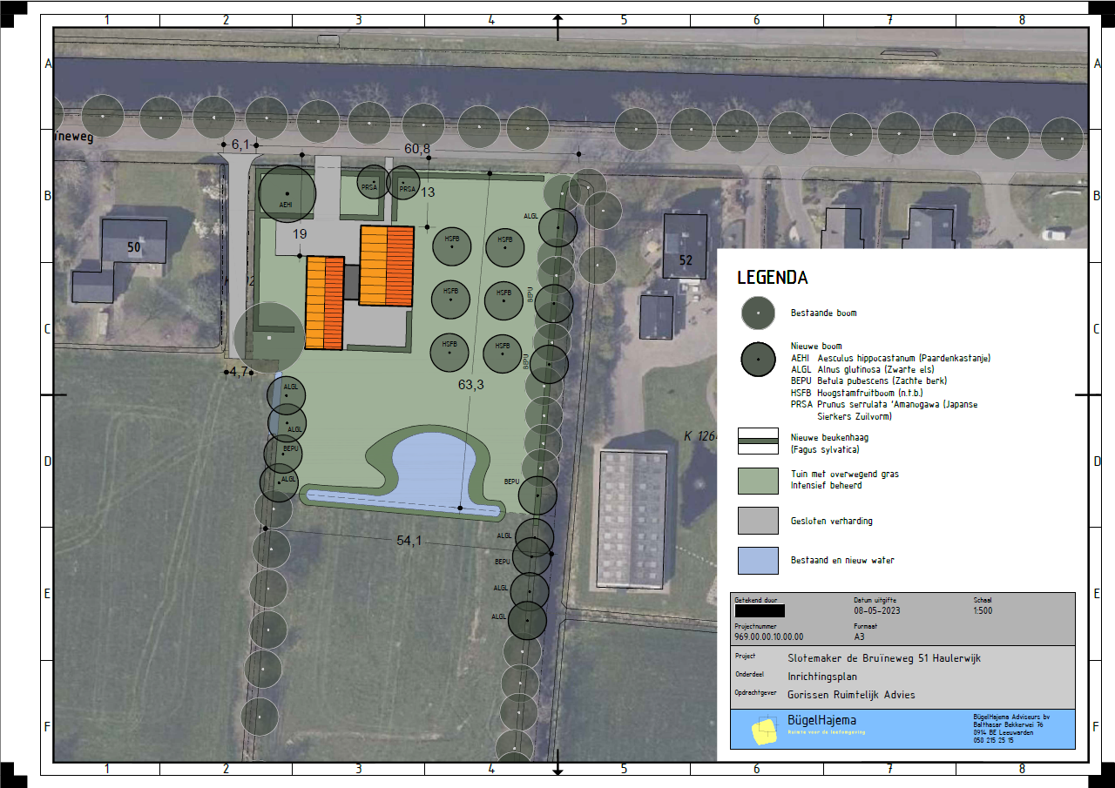Image resolution: width=1115 pixels, height=788 pixels.
Task: Pick the gray Gesloten verharding legend swatch
Action: coord(758,521)
